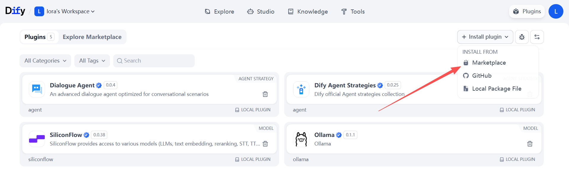Open the Studio page
The height and width of the screenshot is (170, 569).
[261, 12]
